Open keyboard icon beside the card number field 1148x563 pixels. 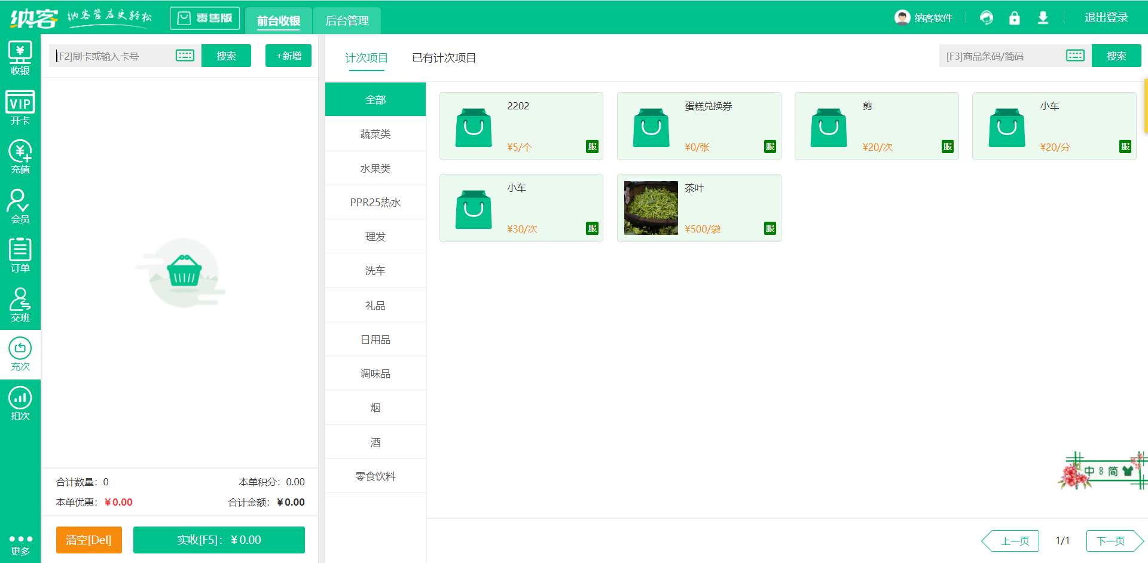point(185,55)
